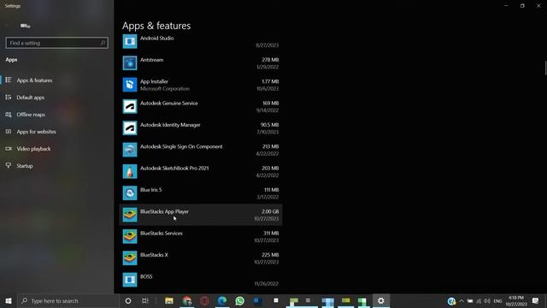Open Microsoft Edge from the taskbar
547x308 pixels.
pos(222,300)
